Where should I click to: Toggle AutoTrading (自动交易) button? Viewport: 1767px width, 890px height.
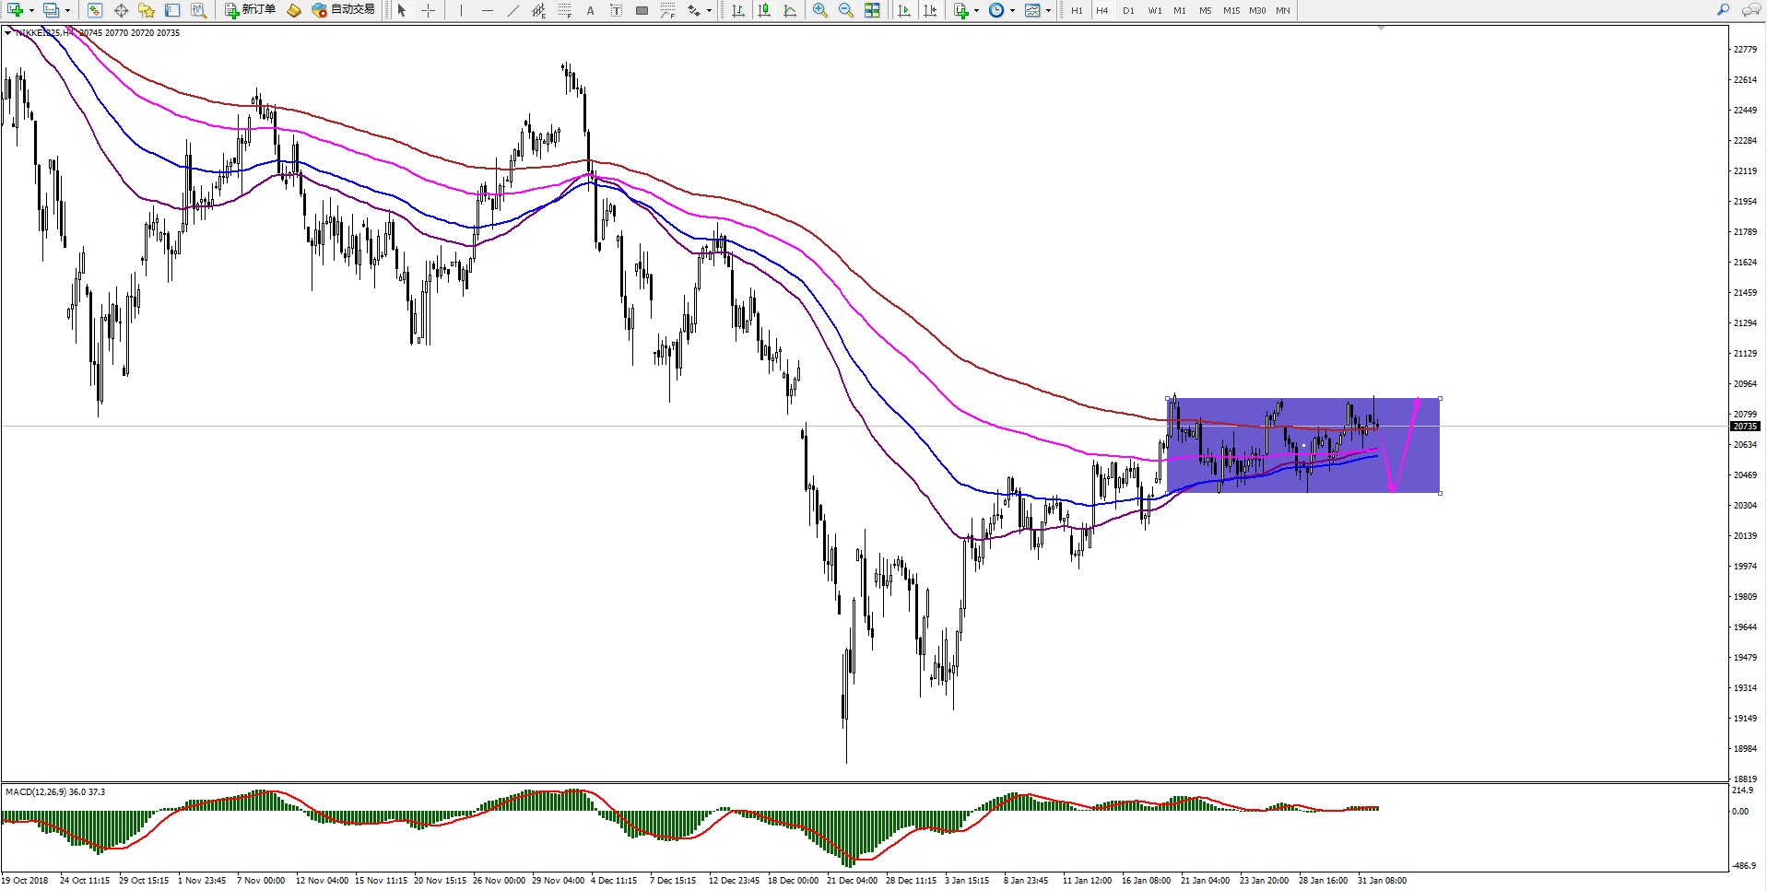tap(344, 10)
